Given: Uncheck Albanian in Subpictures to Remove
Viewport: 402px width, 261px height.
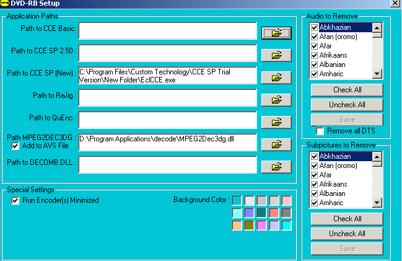Looking at the screenshot, I should coord(314,193).
